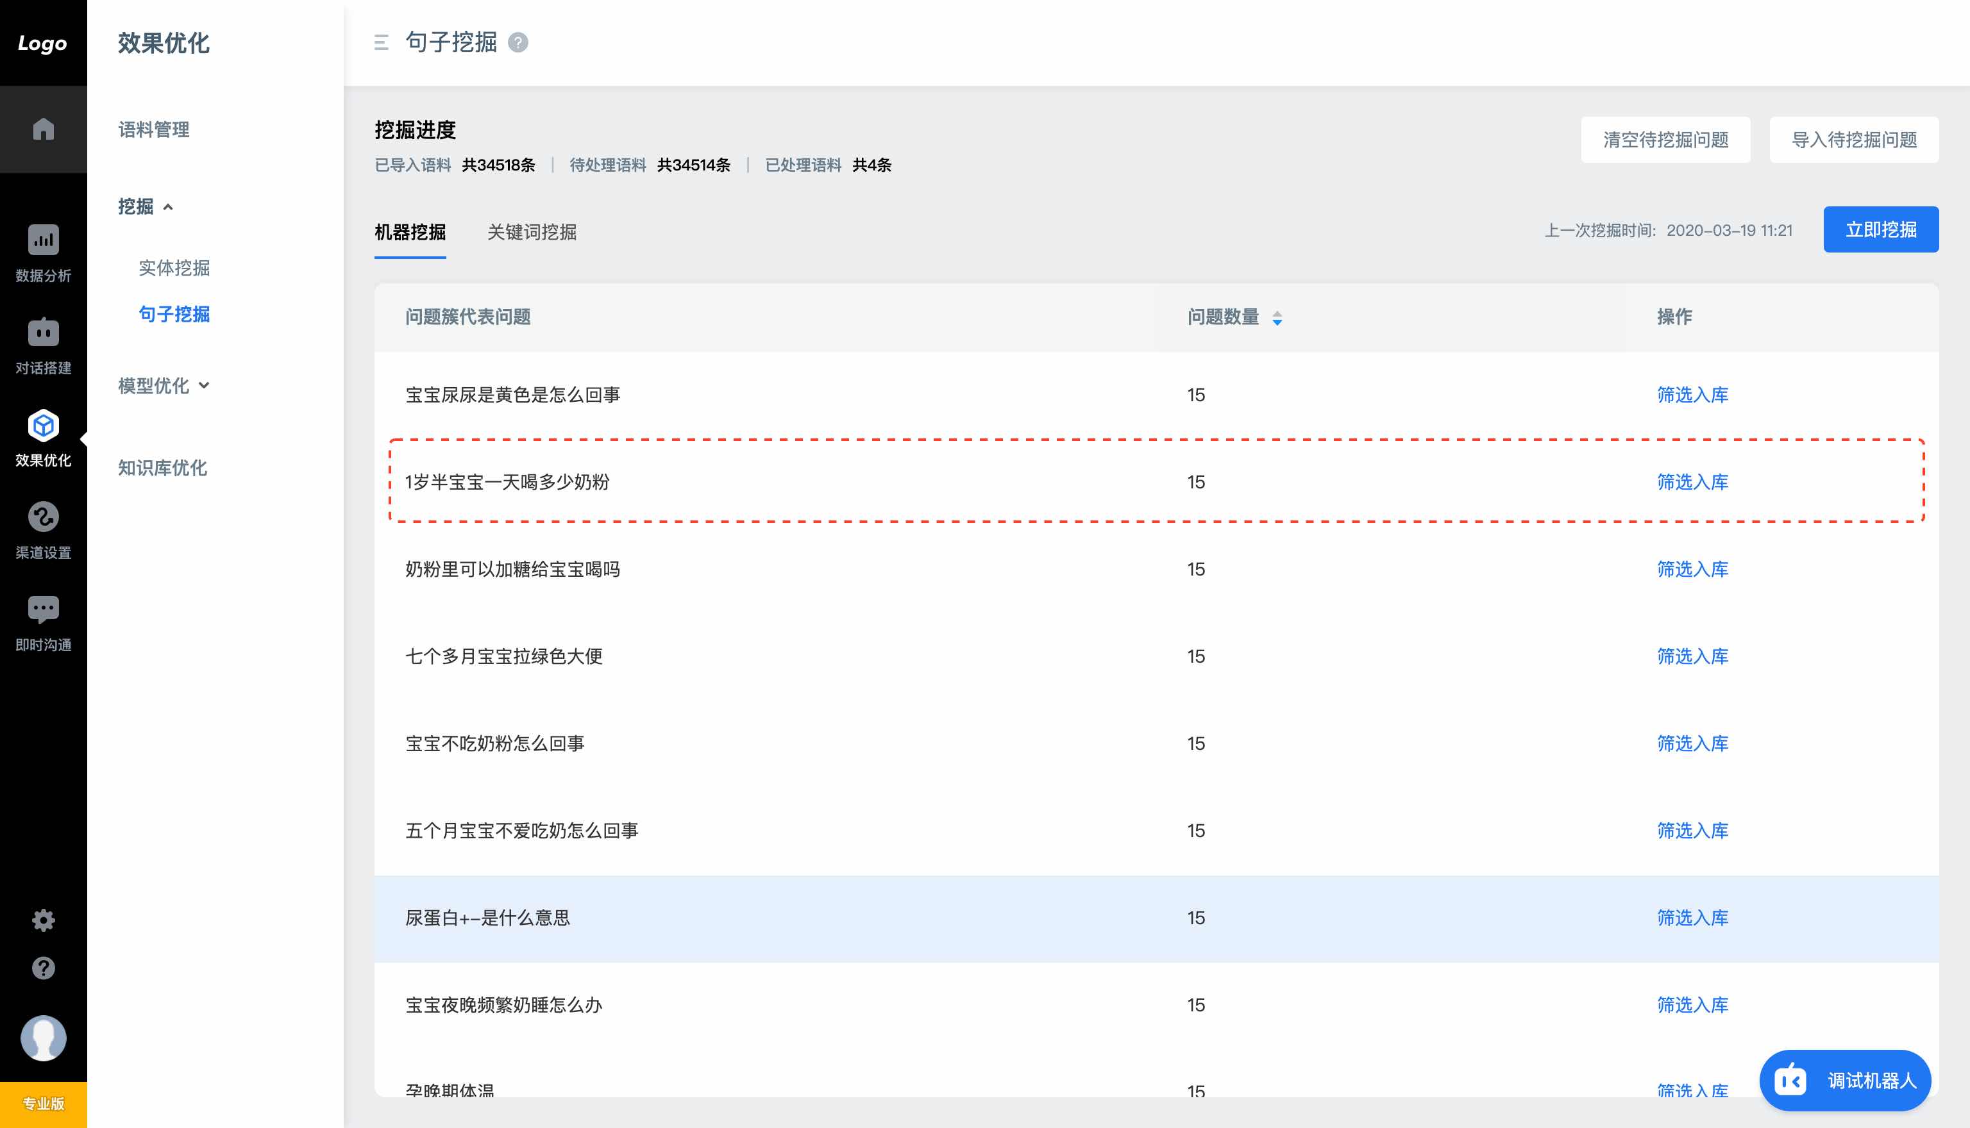The image size is (1970, 1128).
Task: Expand the 模型优化 menu group
Action: (164, 386)
